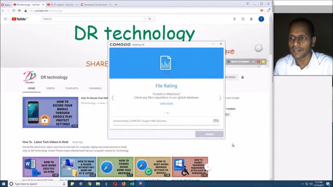Click the heart bookmark icon in address bar

click(x=262, y=10)
